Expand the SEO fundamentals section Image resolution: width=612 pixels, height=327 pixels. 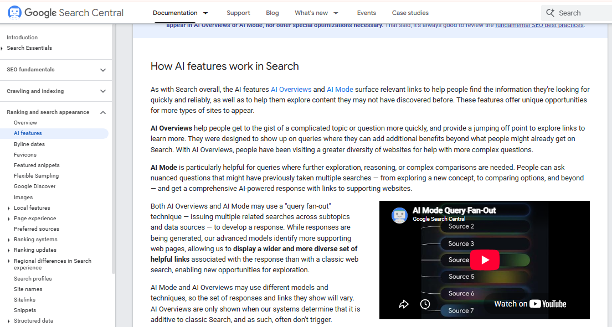click(102, 70)
